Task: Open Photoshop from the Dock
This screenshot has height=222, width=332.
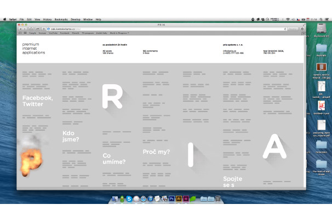Action: pyautogui.click(x=171, y=199)
